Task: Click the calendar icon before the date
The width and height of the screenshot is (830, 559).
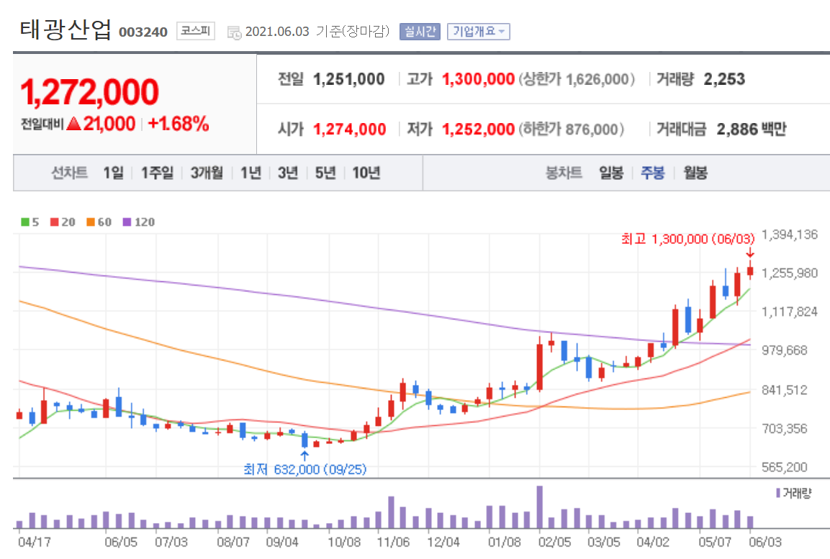Action: [234, 32]
